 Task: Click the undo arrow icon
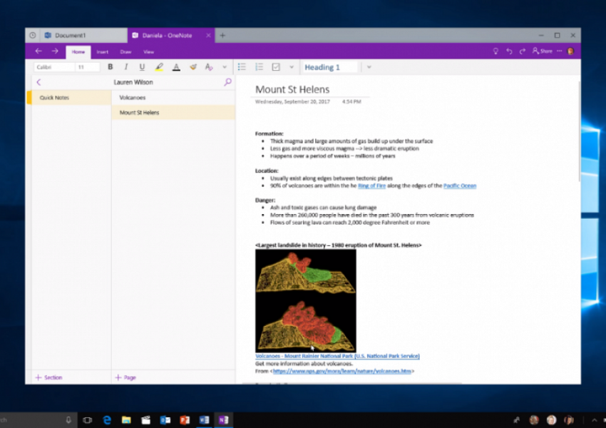[x=509, y=51]
